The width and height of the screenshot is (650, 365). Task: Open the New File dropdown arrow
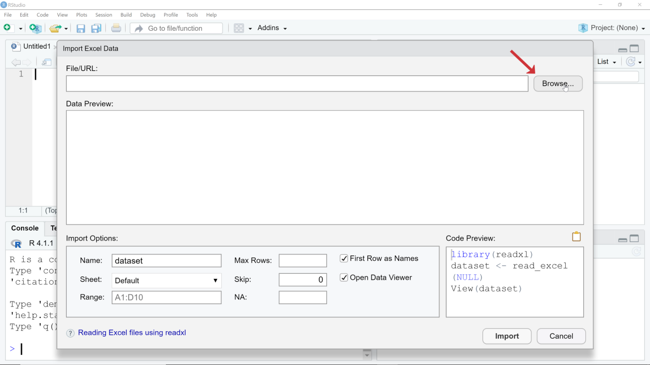pos(20,28)
